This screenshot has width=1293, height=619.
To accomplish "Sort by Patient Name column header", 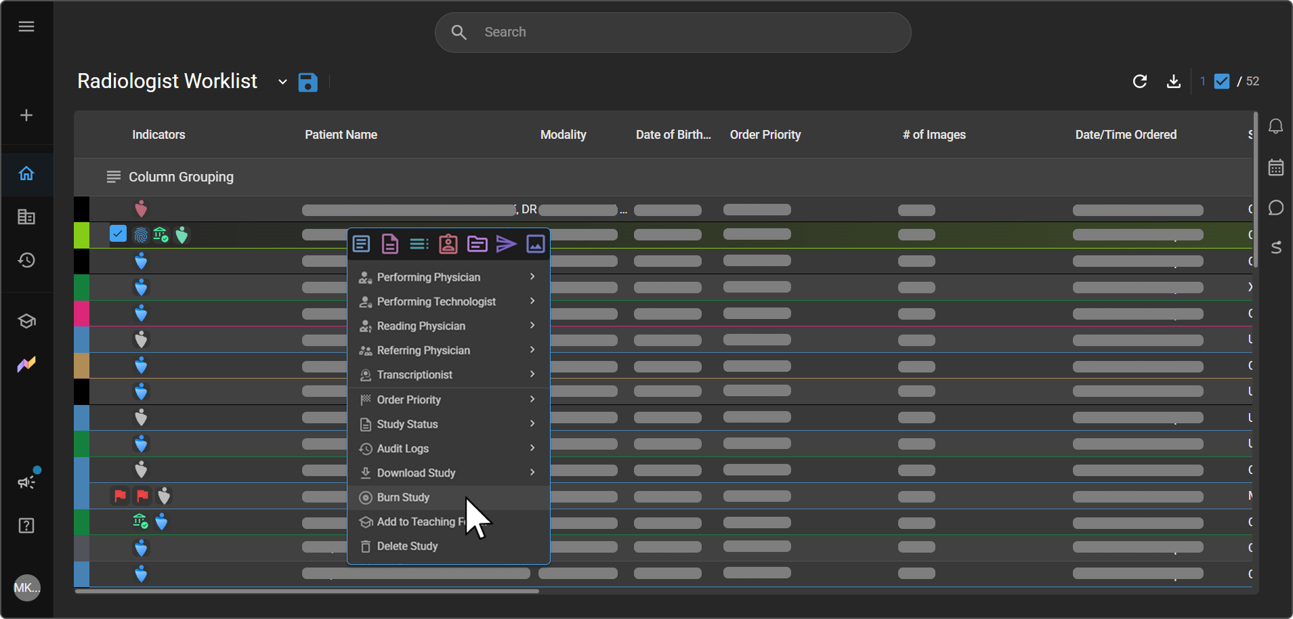I will pyautogui.click(x=341, y=135).
